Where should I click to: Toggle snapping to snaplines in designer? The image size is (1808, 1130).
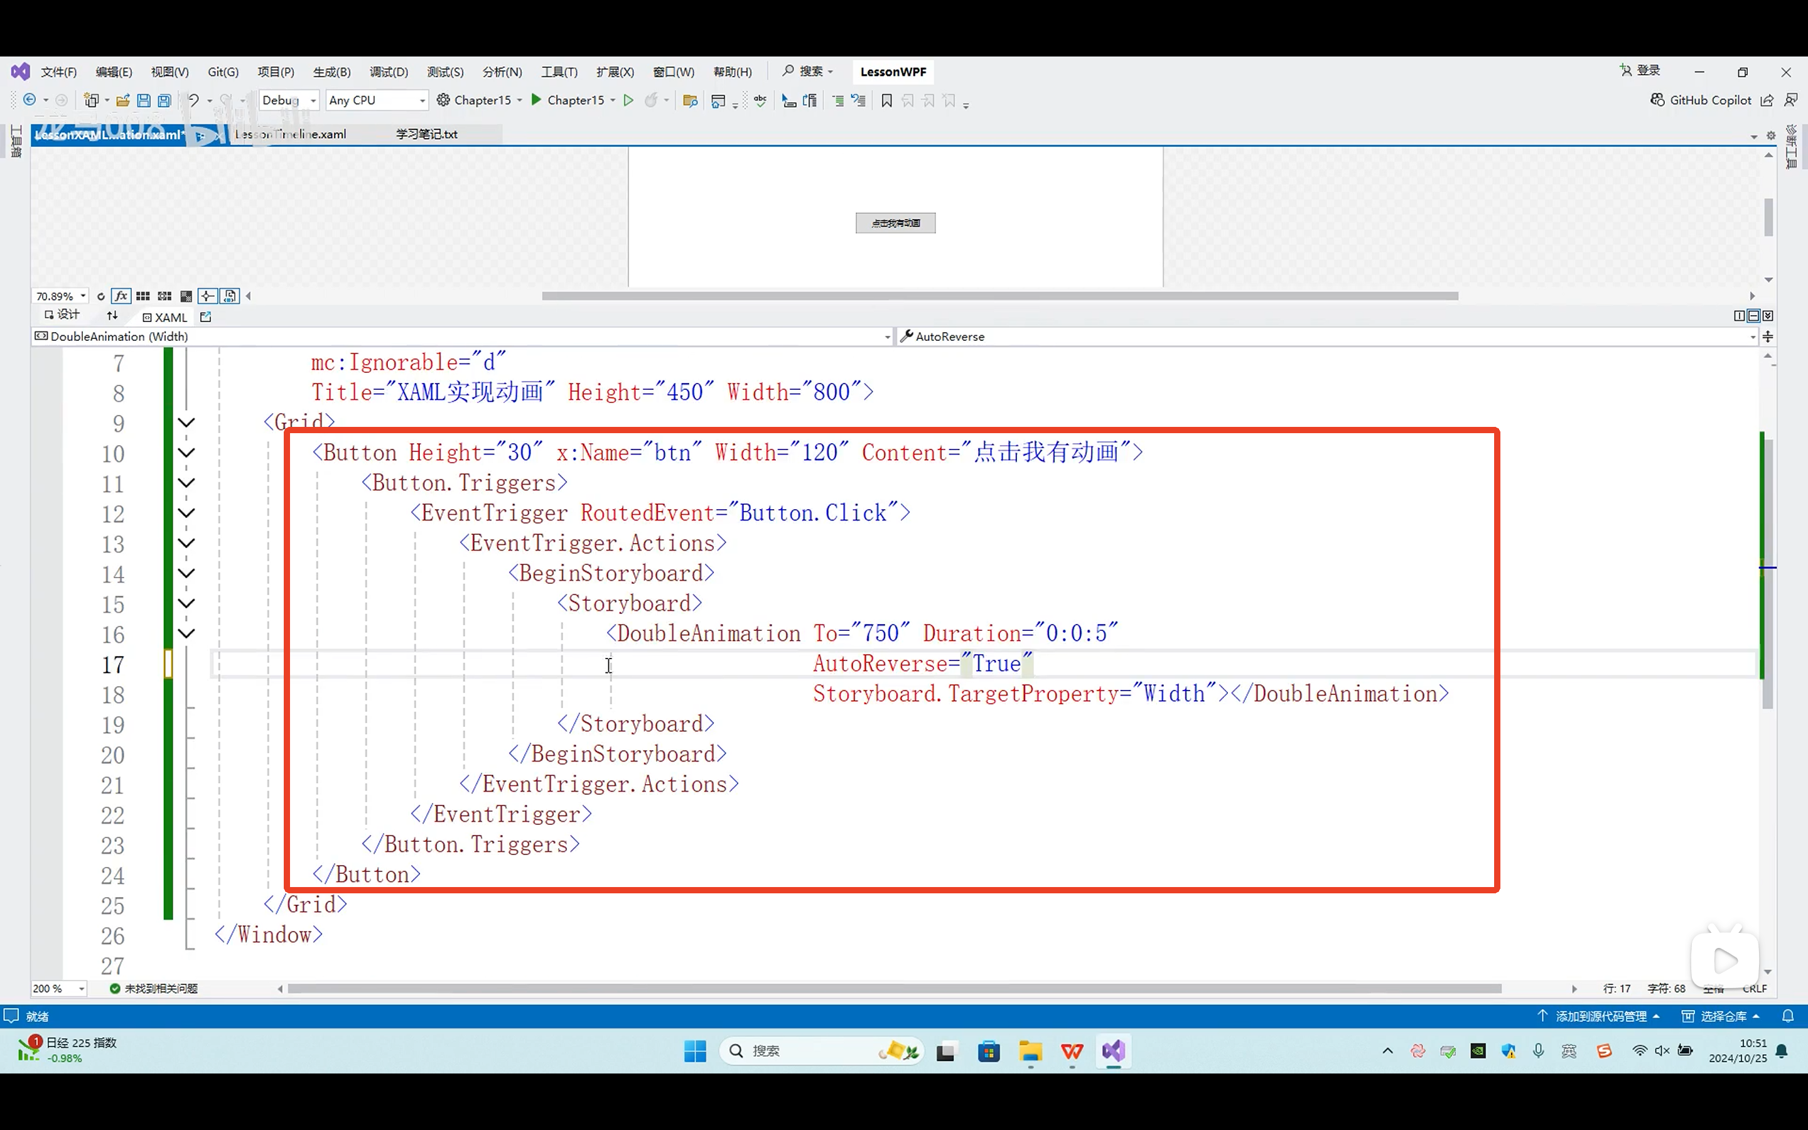tap(208, 296)
